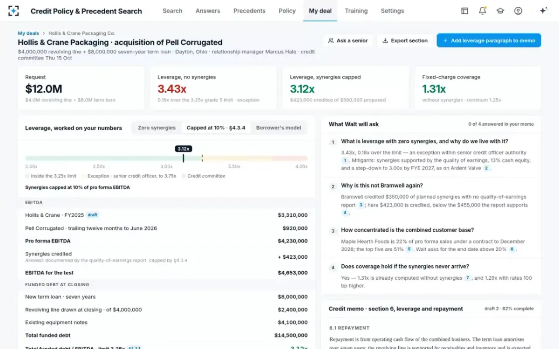
Task: Click the My deals breadcrumb link
Action: 28,34
